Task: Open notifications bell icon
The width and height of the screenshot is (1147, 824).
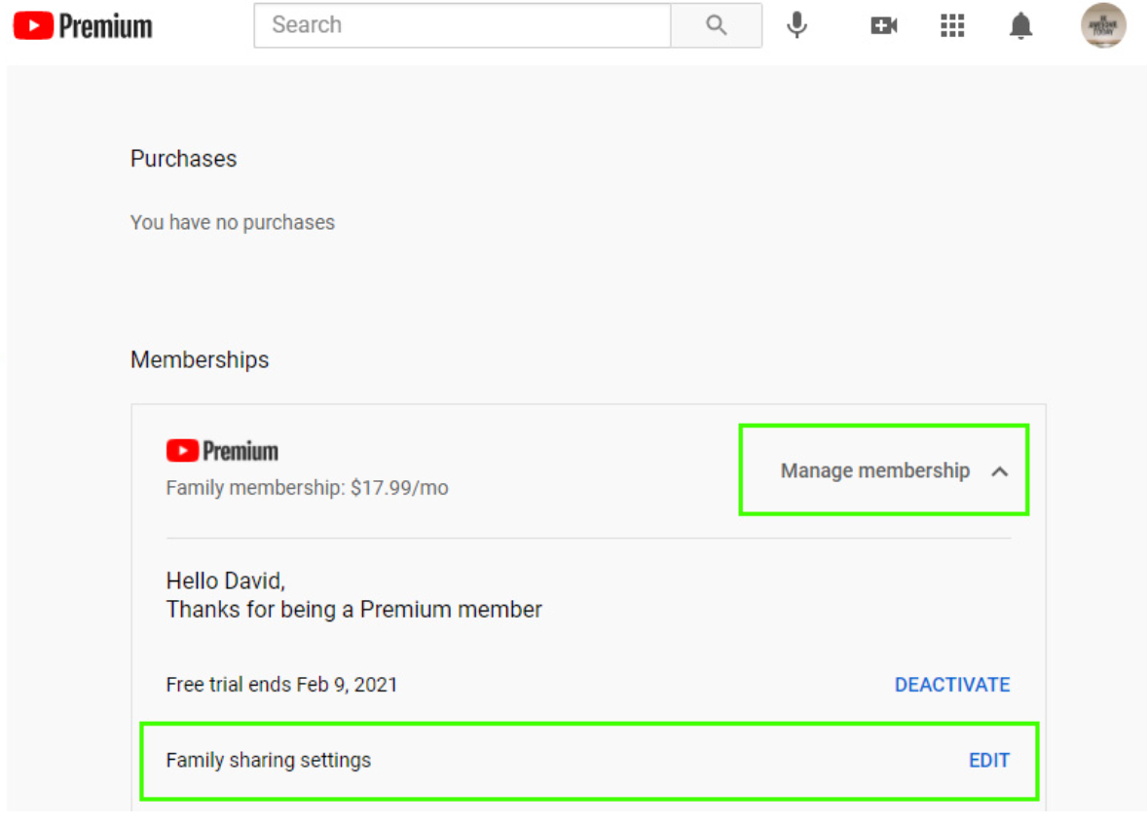Action: [1020, 26]
